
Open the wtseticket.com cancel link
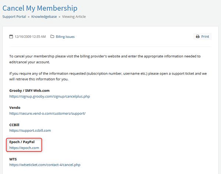(45, 165)
